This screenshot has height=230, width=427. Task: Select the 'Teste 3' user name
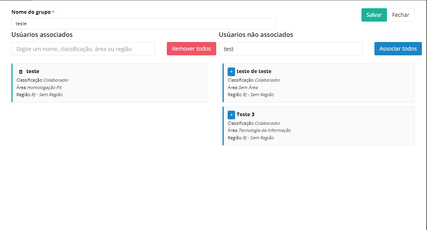246,114
